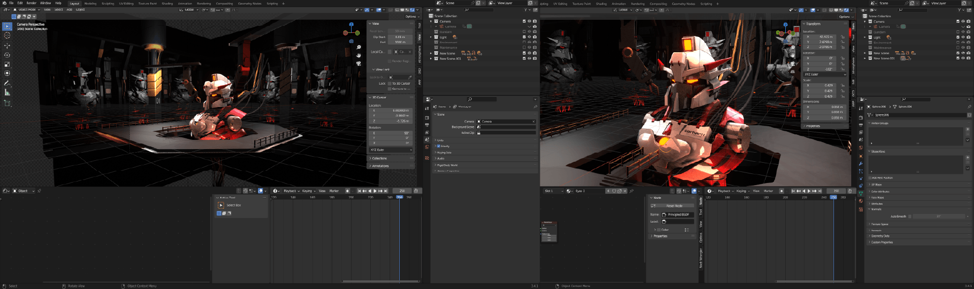Open the viewport Options button

(x=411, y=16)
